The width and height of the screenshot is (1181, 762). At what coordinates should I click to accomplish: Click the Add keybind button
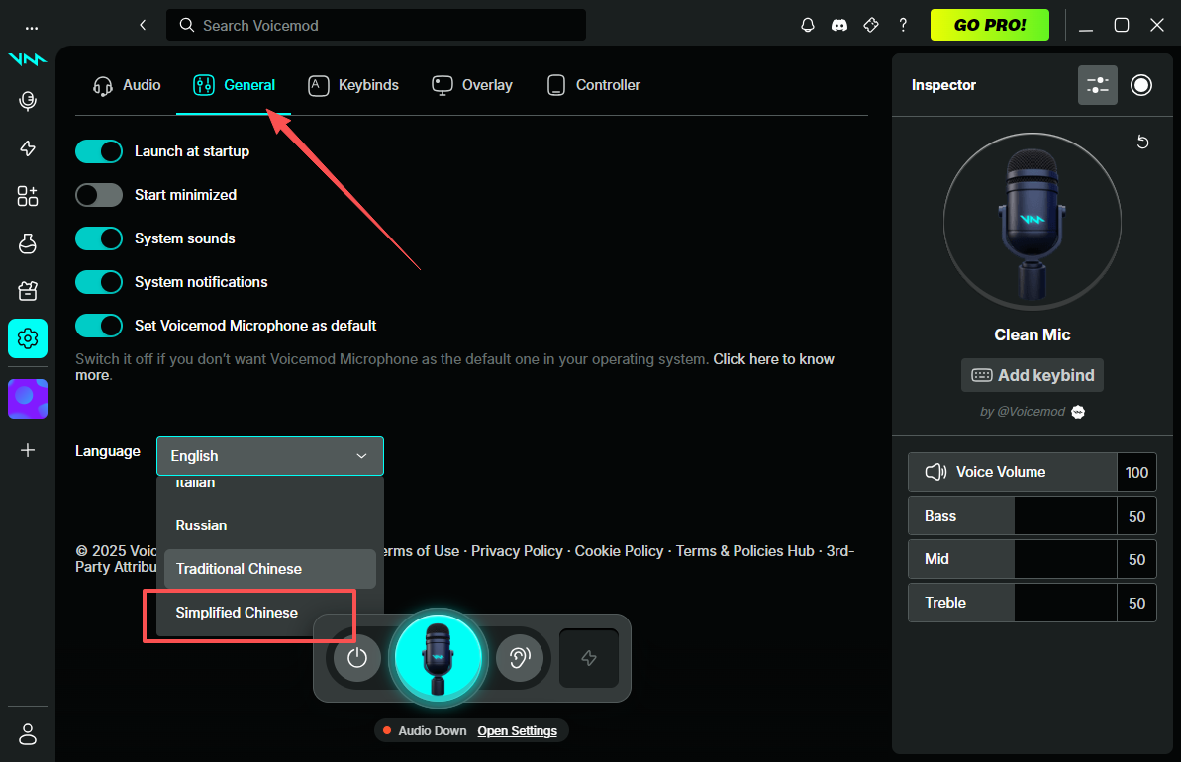[x=1032, y=375]
